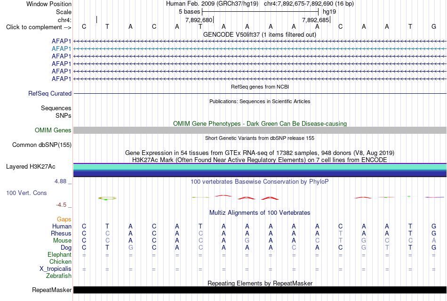The height and width of the screenshot is (301, 447).
Task: Click the black RepeatMasker track bar
Action: (x=260, y=290)
